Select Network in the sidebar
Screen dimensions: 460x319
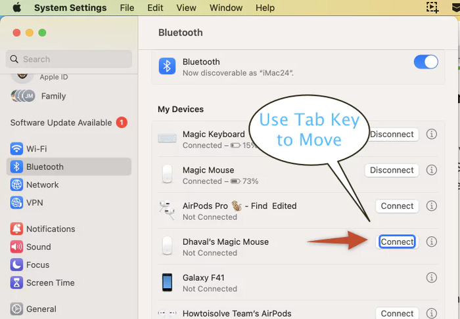[x=42, y=185]
